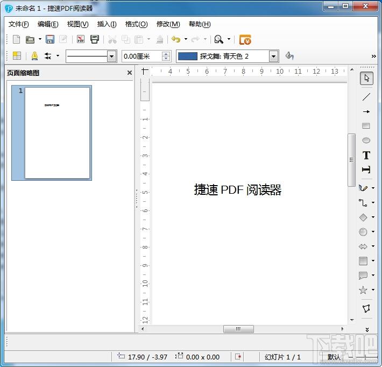Click the horizontal scrollbar right arrow
This screenshot has height=367, width=382.
pyautogui.click(x=342, y=329)
